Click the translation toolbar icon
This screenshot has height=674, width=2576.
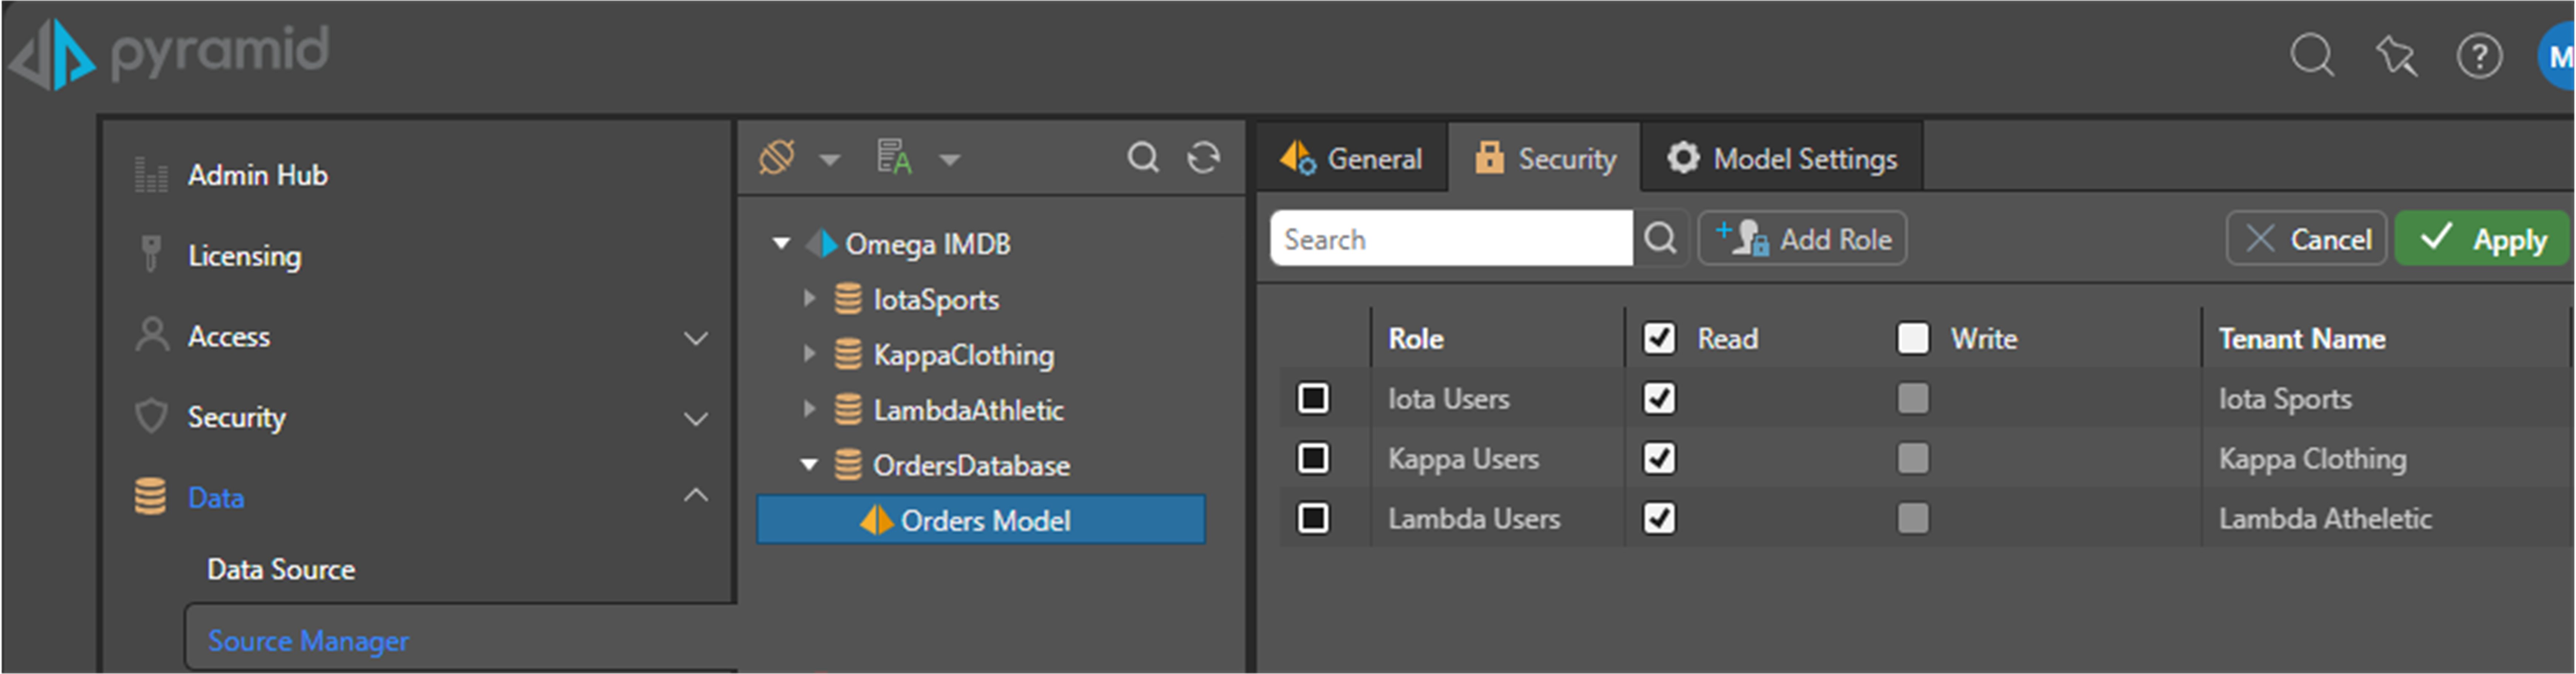[x=894, y=157]
